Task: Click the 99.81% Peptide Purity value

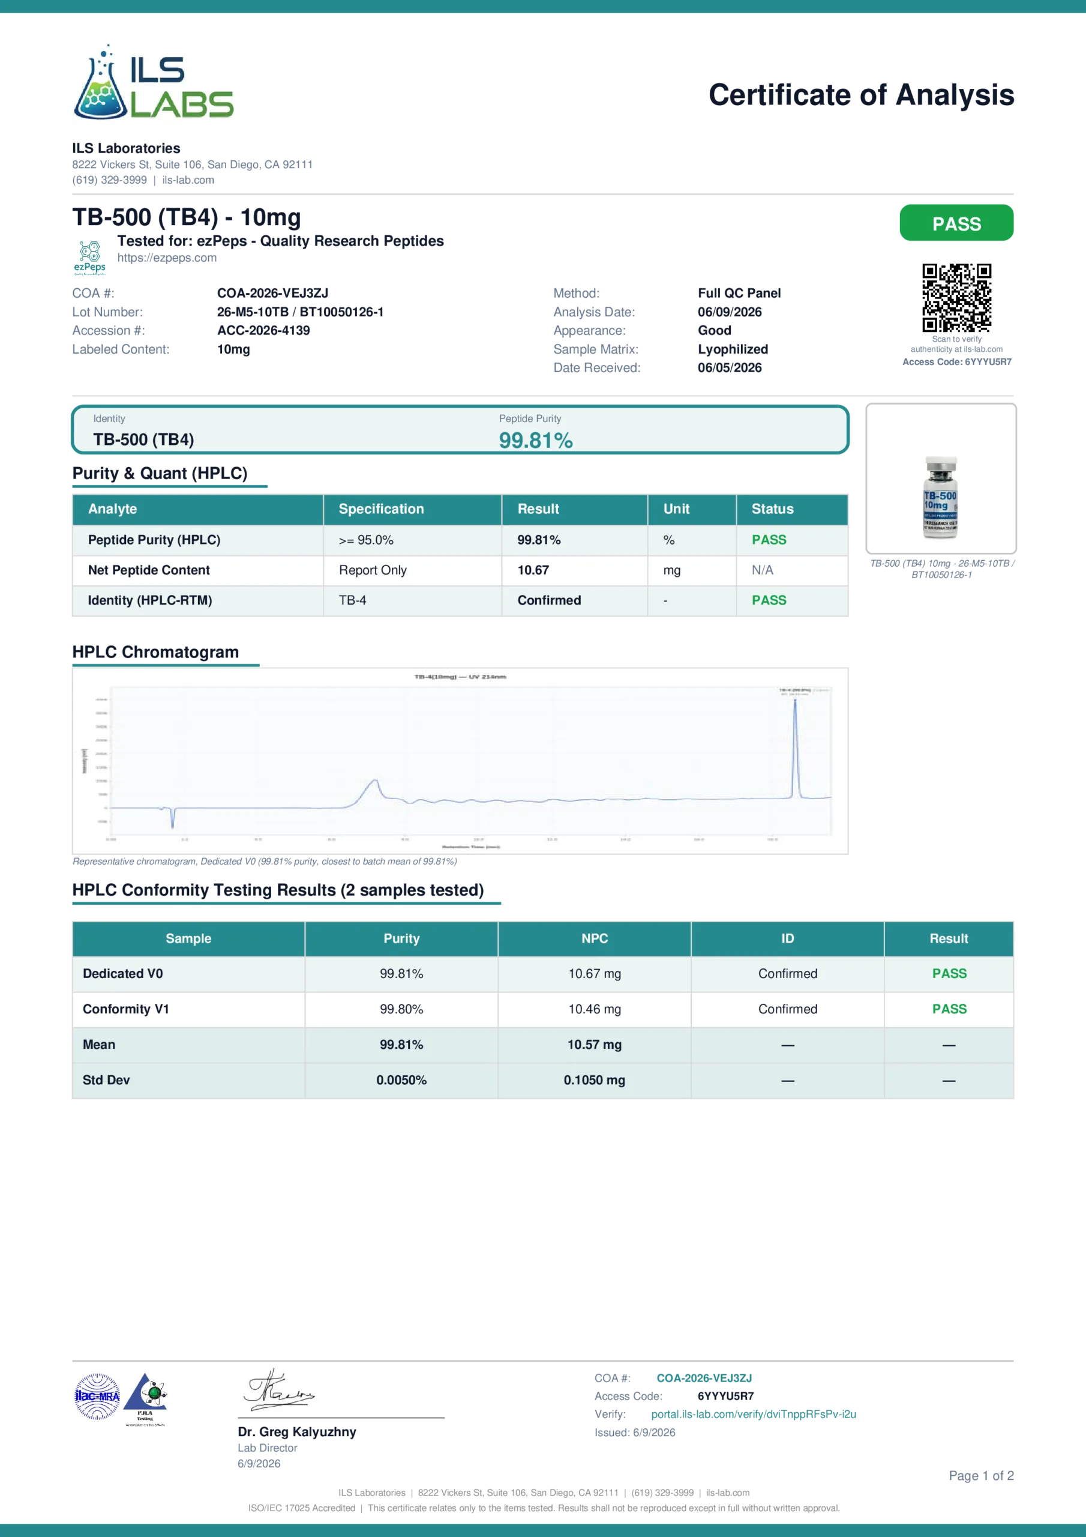Action: coord(536,441)
